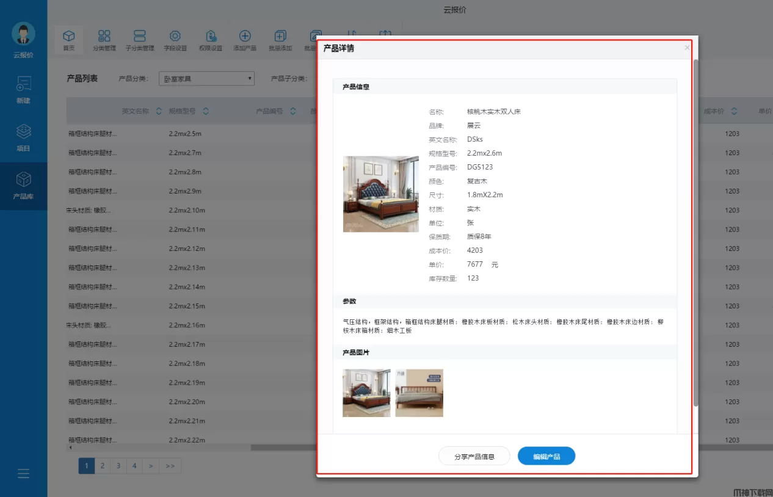The width and height of the screenshot is (773, 497).
Task: Open 新建 in the left sidebar
Action: point(23,89)
